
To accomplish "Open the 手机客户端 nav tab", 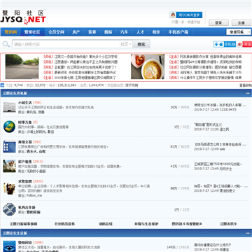I will [178, 32].
